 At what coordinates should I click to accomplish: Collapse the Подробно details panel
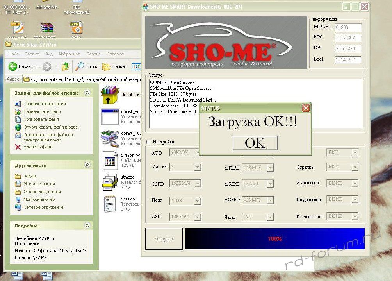point(87,225)
